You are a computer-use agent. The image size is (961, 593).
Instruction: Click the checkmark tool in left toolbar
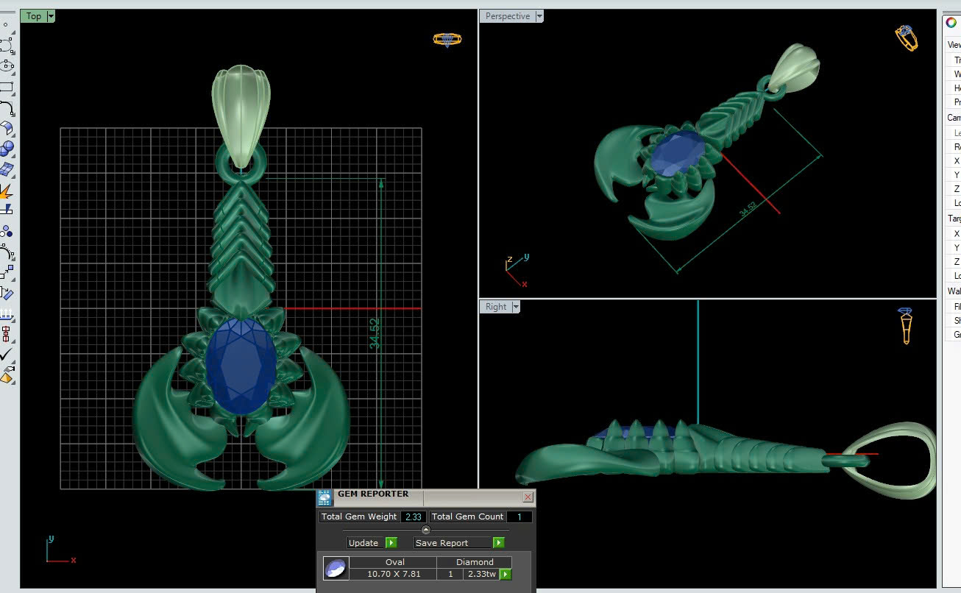7,355
